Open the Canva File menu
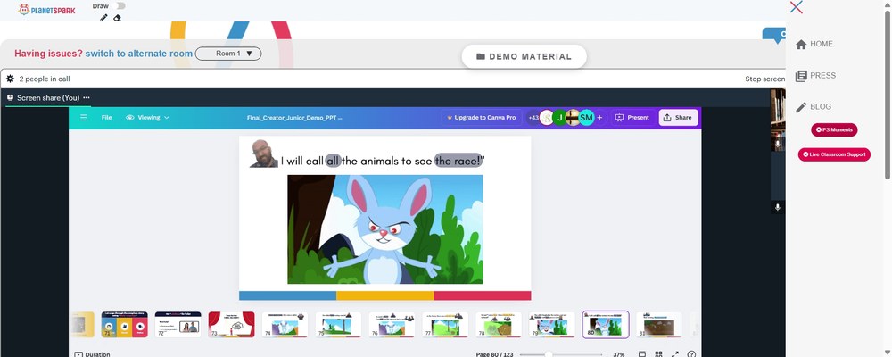 tap(106, 118)
